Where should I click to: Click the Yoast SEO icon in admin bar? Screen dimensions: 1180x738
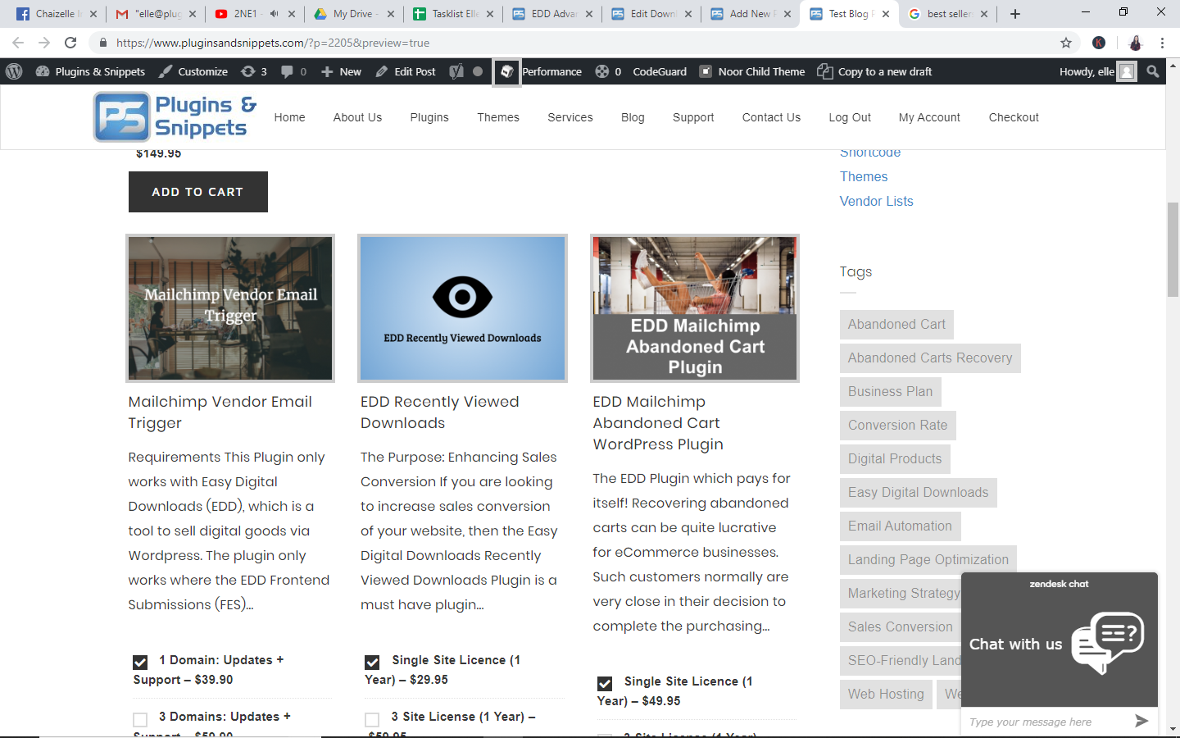click(x=456, y=71)
